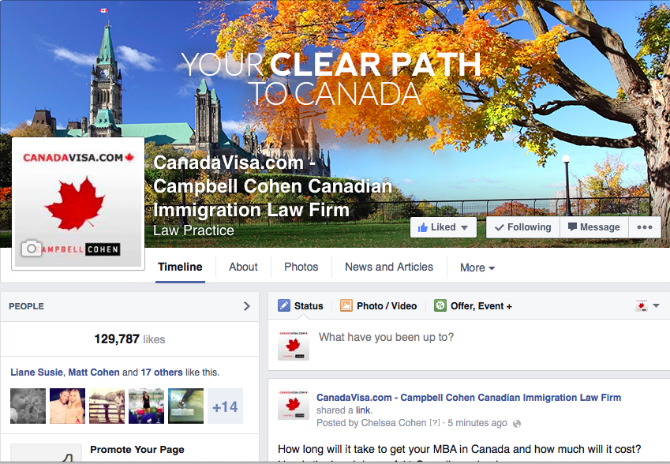Viewport: 670px width, 464px height.
Task: Open Matt Cohen's profile link
Action: tap(94, 372)
